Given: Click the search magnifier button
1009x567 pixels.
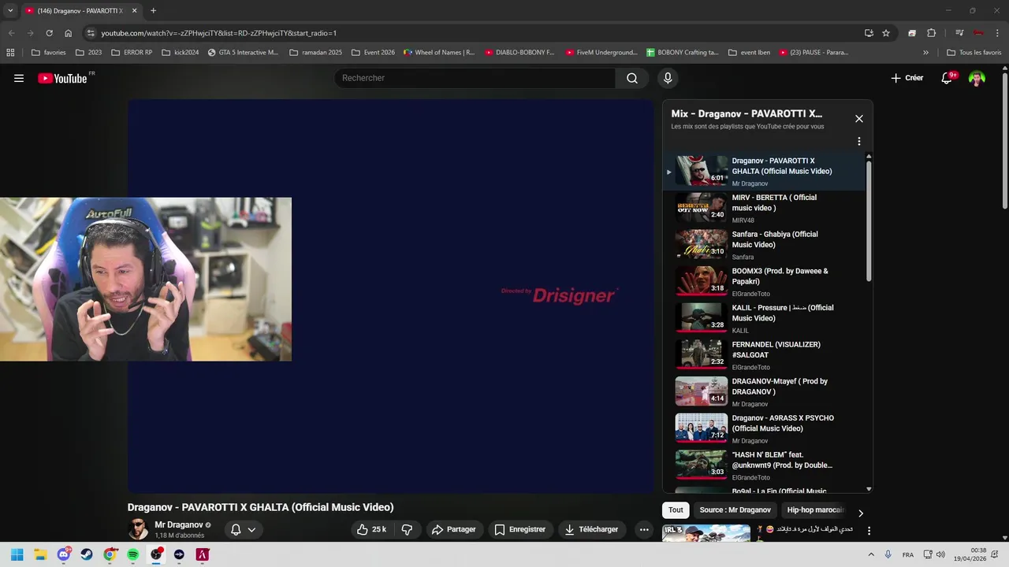Looking at the screenshot, I should point(632,78).
